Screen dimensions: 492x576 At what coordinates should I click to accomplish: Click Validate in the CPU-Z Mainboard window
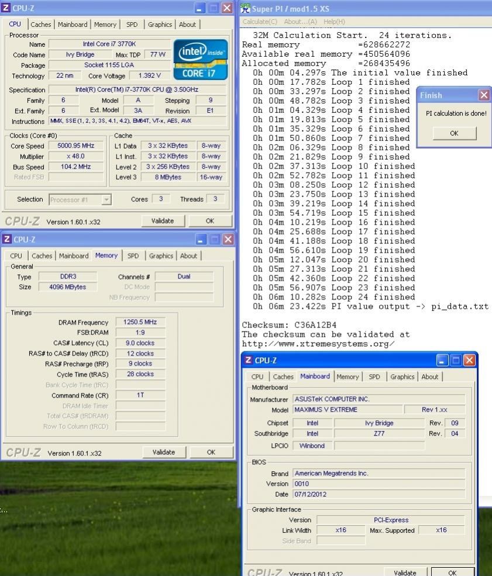pos(405,572)
